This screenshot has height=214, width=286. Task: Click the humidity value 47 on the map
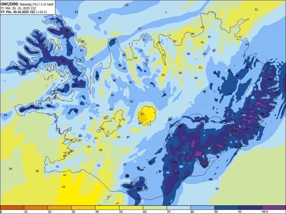click(x=118, y=204)
